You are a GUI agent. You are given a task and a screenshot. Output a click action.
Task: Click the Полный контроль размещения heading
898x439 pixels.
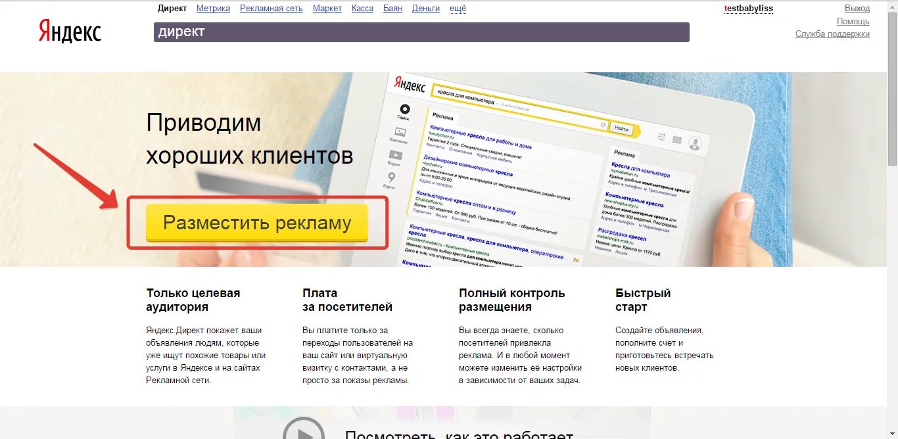coord(512,300)
